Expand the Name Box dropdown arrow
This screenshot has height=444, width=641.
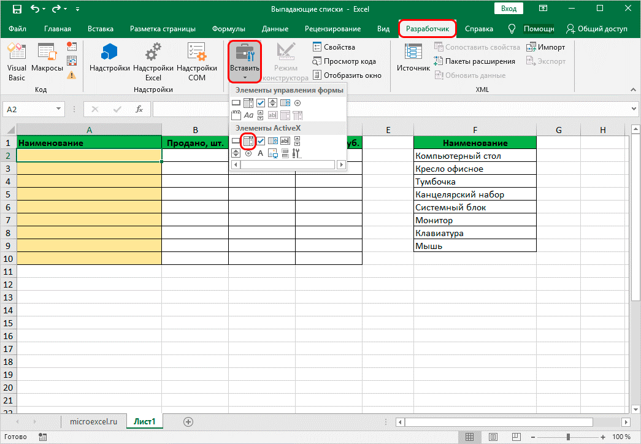pyautogui.click(x=59, y=109)
